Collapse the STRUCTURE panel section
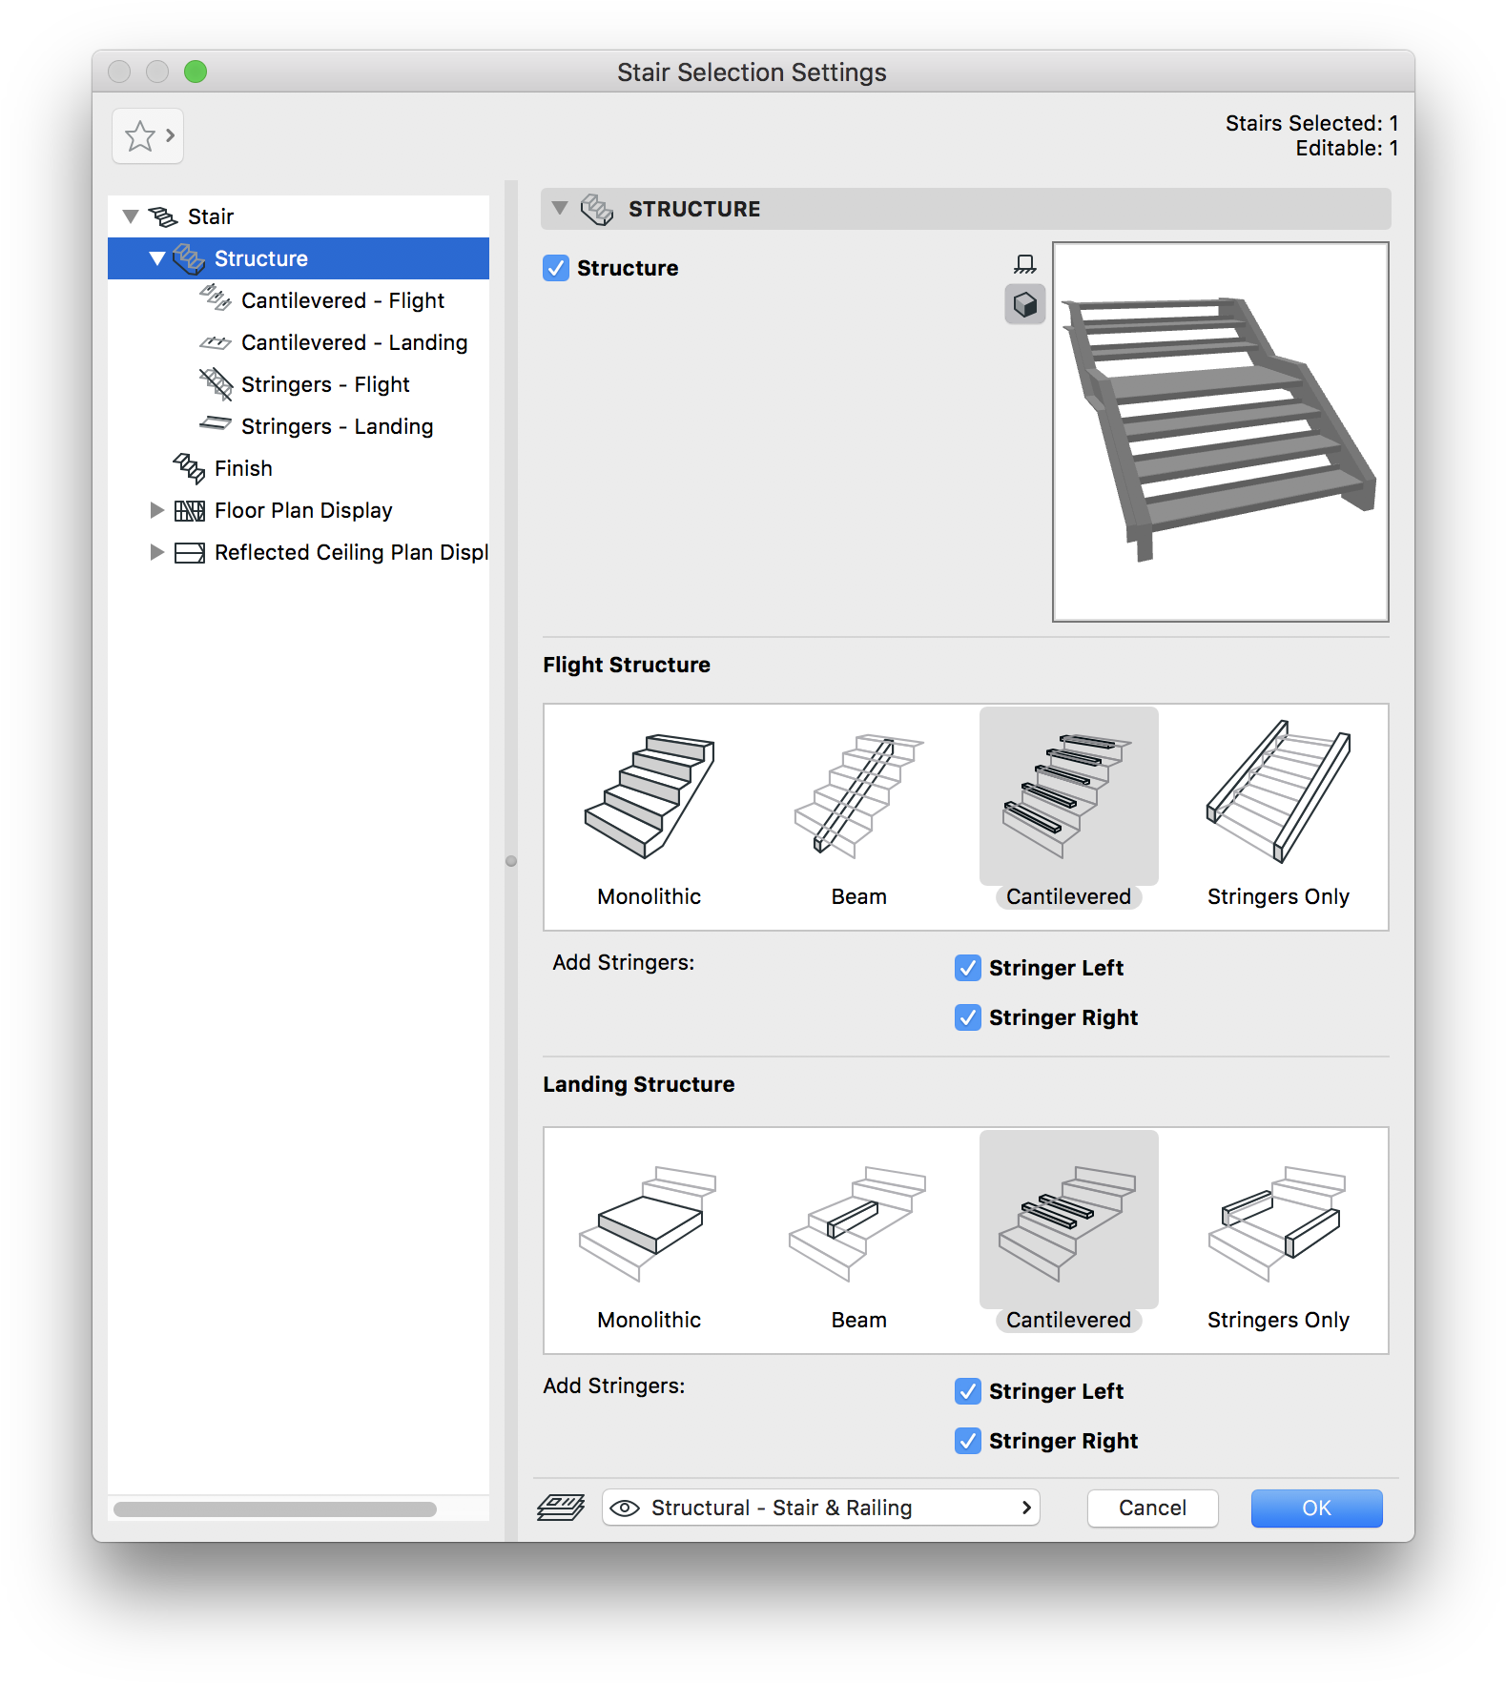 click(x=560, y=208)
